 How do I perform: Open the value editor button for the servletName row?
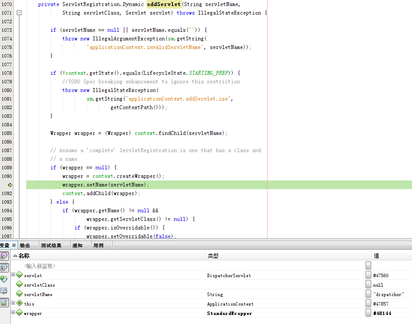369,294
